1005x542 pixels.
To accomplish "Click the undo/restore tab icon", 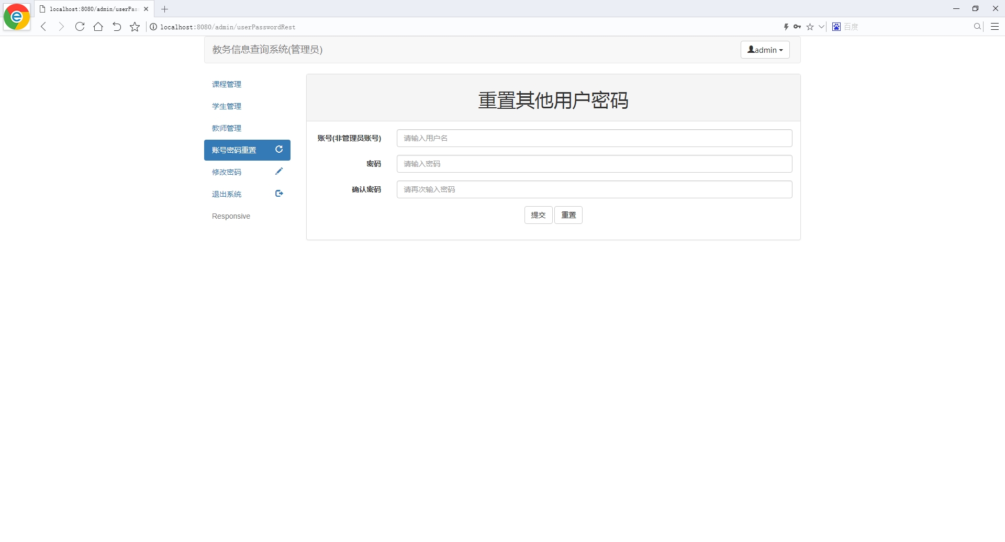I will pos(116,27).
